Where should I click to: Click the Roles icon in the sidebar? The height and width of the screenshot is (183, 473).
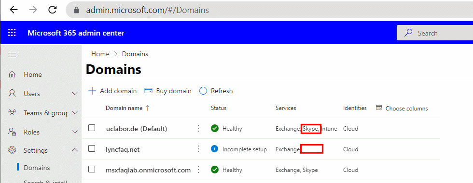(x=12, y=132)
